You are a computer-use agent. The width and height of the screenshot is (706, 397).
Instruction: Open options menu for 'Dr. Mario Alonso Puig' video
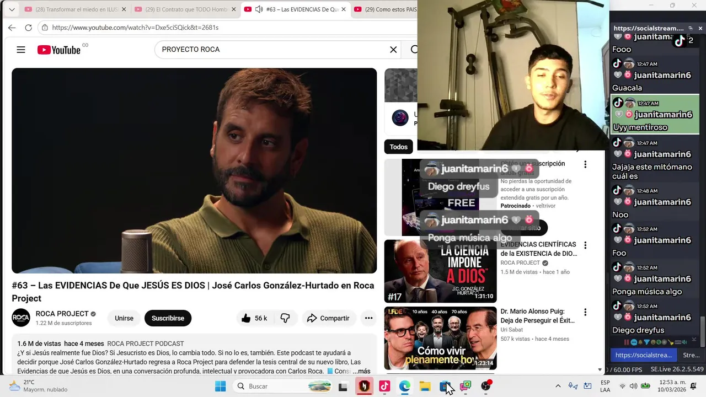tap(585, 312)
